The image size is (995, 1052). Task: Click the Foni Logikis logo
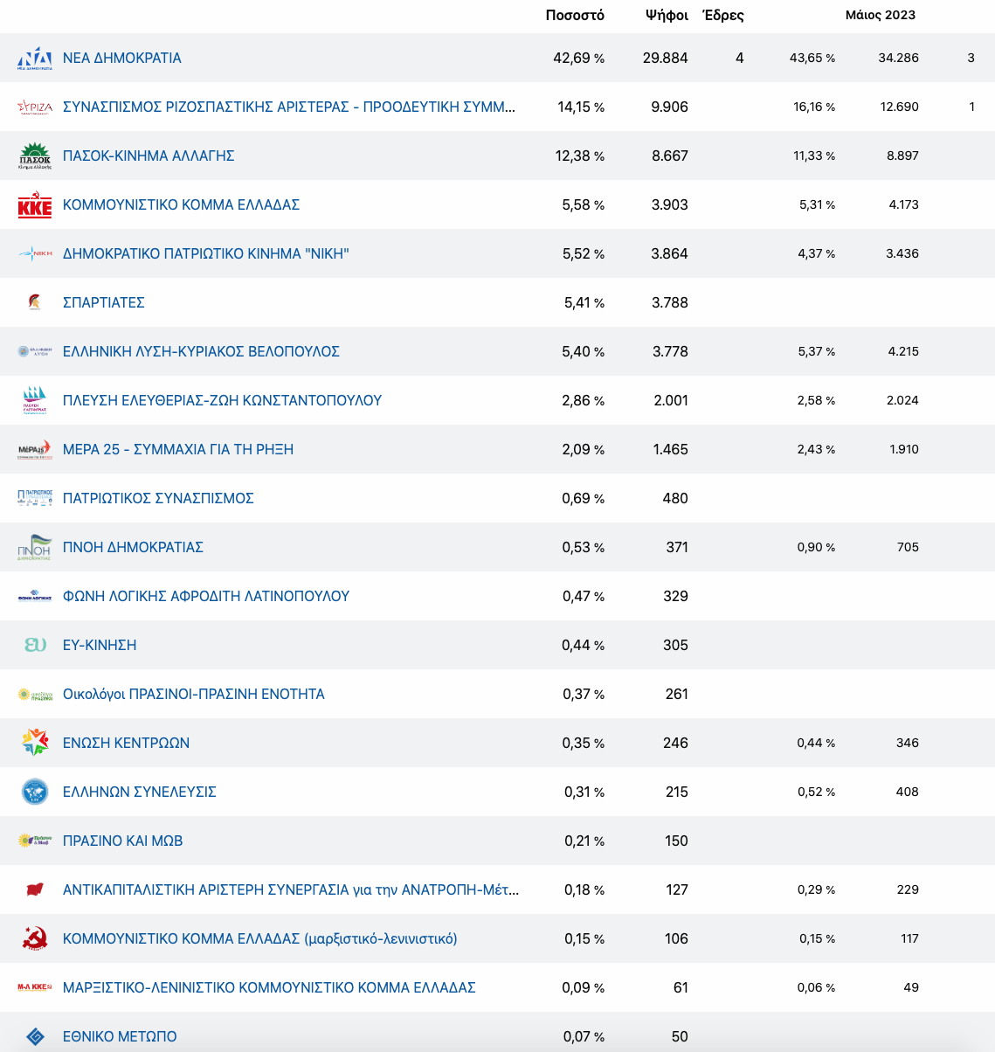[35, 597]
